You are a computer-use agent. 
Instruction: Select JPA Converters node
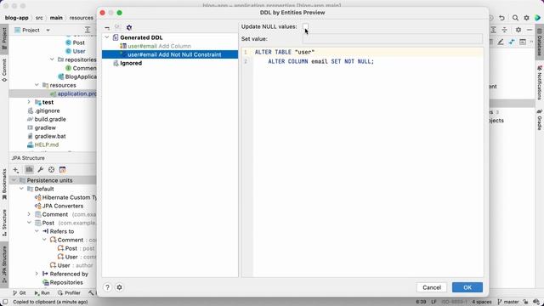click(59, 206)
